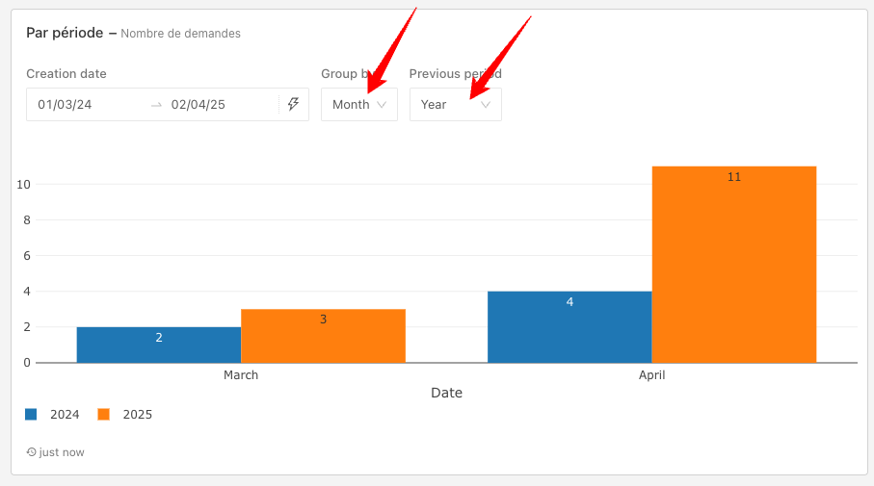Image resolution: width=874 pixels, height=486 pixels.
Task: Open the Group by "Month" dropdown
Action: pos(358,105)
